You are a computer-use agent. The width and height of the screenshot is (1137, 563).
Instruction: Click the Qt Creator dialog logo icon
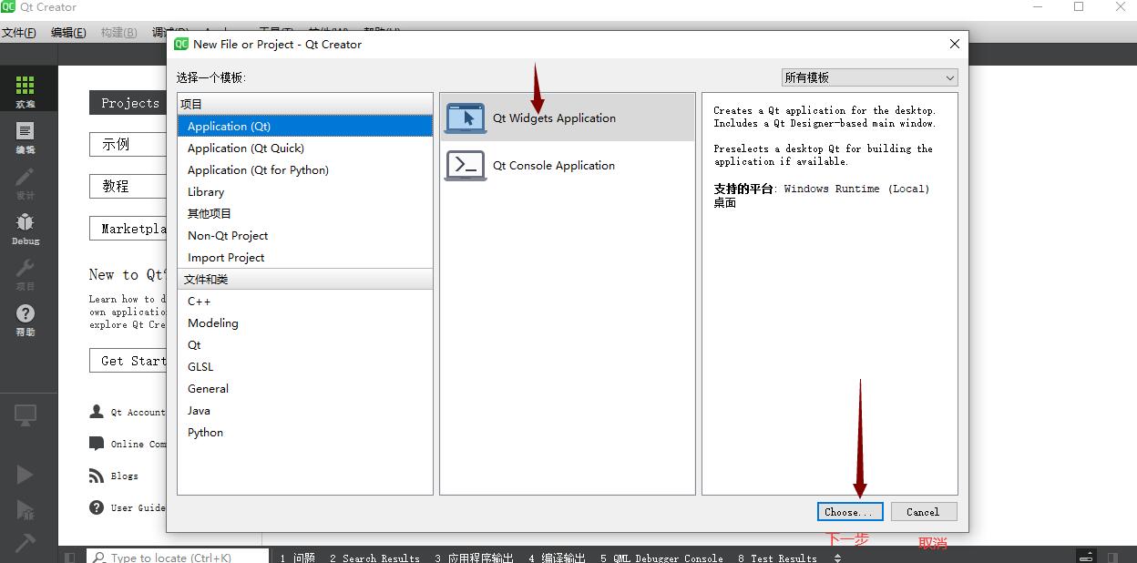click(x=181, y=44)
